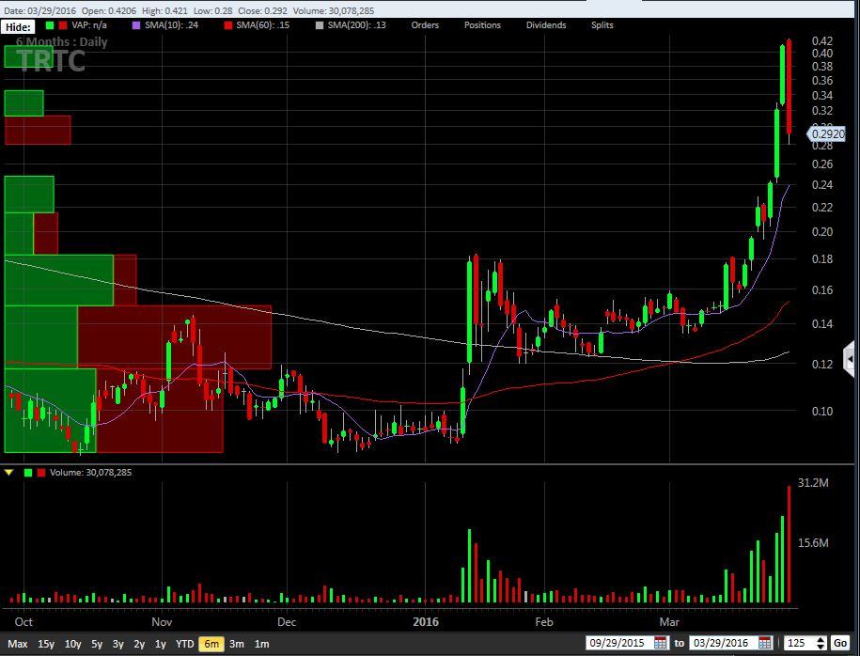Click the green VAP indicator square
The height and width of the screenshot is (656, 860).
(50, 25)
